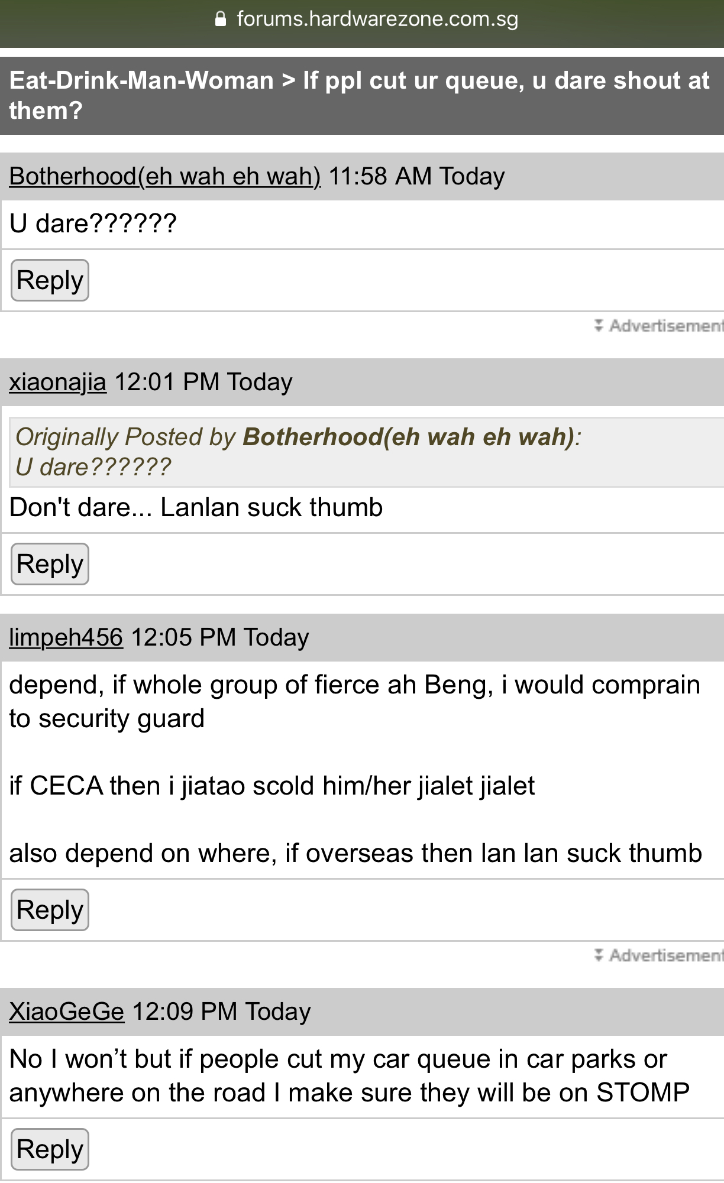Click the 12:09 PM Today timestamp
The width and height of the screenshot is (724, 1183).
(221, 1012)
